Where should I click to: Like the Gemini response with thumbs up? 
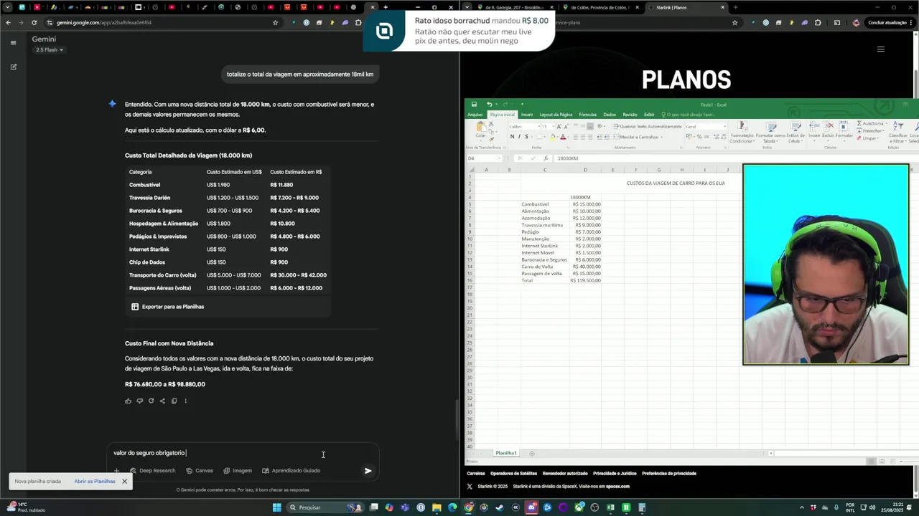click(128, 401)
